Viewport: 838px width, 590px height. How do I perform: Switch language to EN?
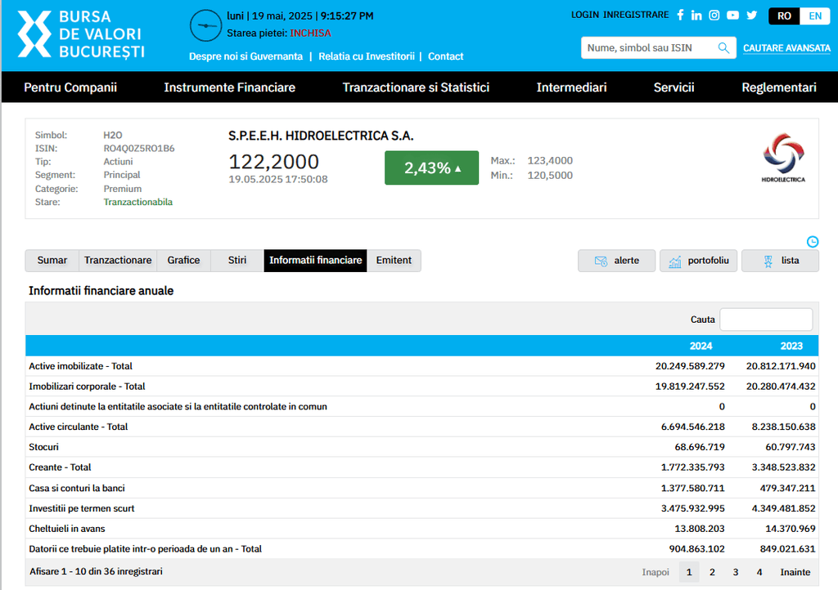pyautogui.click(x=815, y=16)
